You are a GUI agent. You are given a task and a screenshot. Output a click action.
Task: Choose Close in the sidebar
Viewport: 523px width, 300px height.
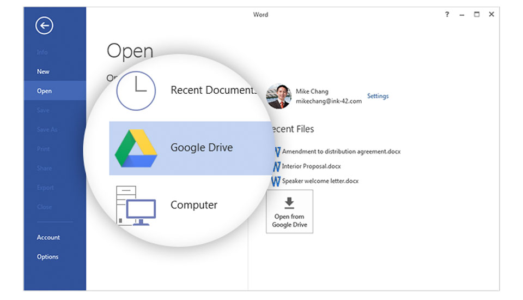click(44, 207)
